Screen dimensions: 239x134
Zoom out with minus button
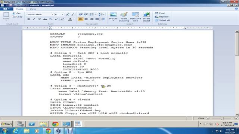coord(208,118)
